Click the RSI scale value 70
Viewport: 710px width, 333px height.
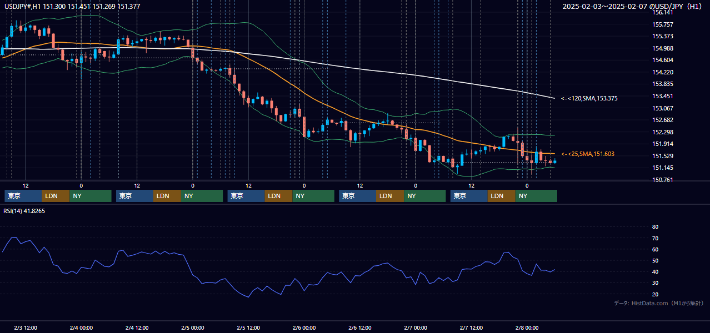pos(655,238)
